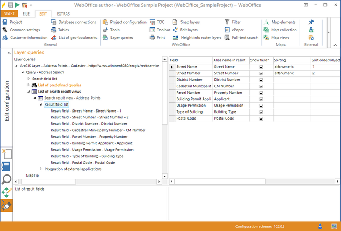
Task: Show more ribbon items with right arrow
Action: 329,33
